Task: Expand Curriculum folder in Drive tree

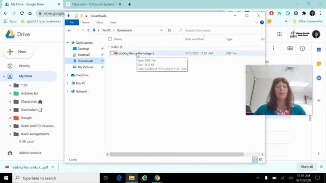Action: coord(10,110)
